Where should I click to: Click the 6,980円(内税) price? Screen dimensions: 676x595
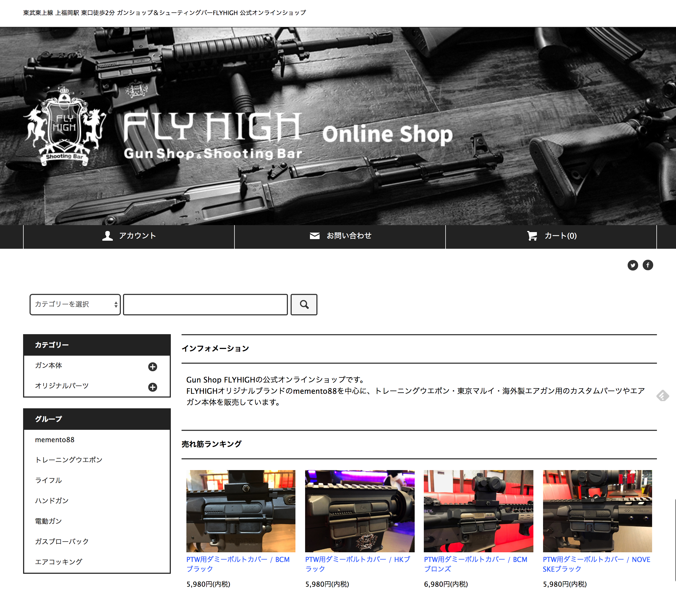446,584
